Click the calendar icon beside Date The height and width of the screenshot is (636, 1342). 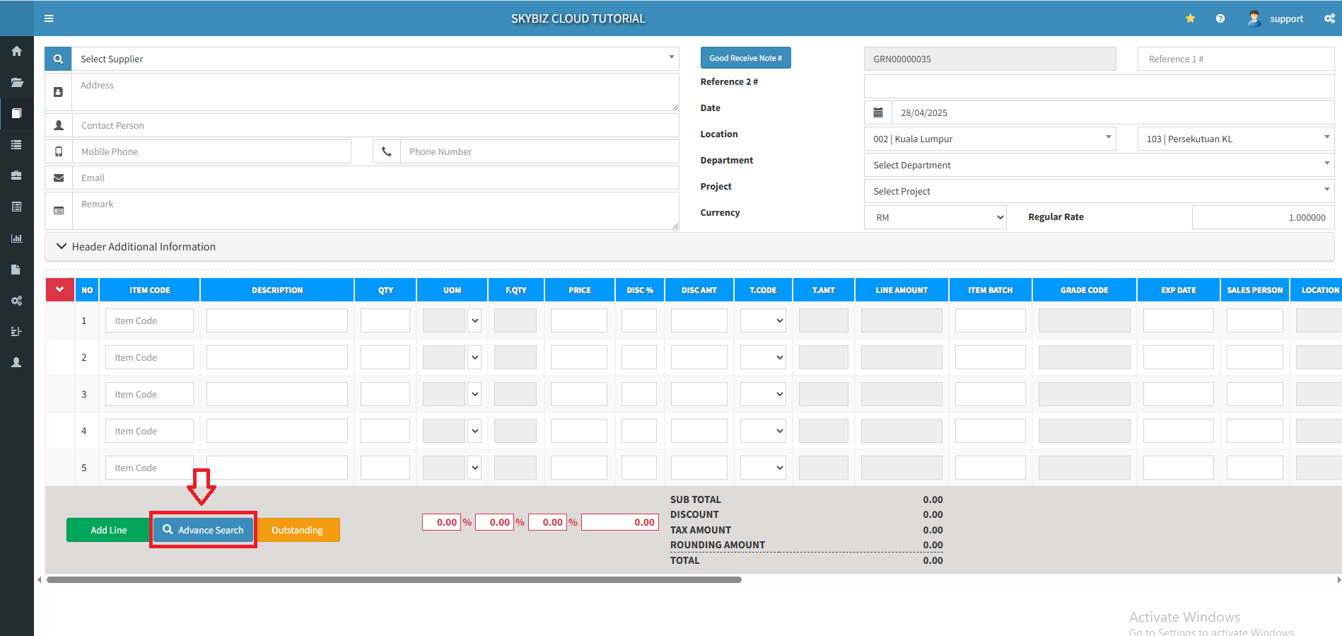click(x=877, y=112)
